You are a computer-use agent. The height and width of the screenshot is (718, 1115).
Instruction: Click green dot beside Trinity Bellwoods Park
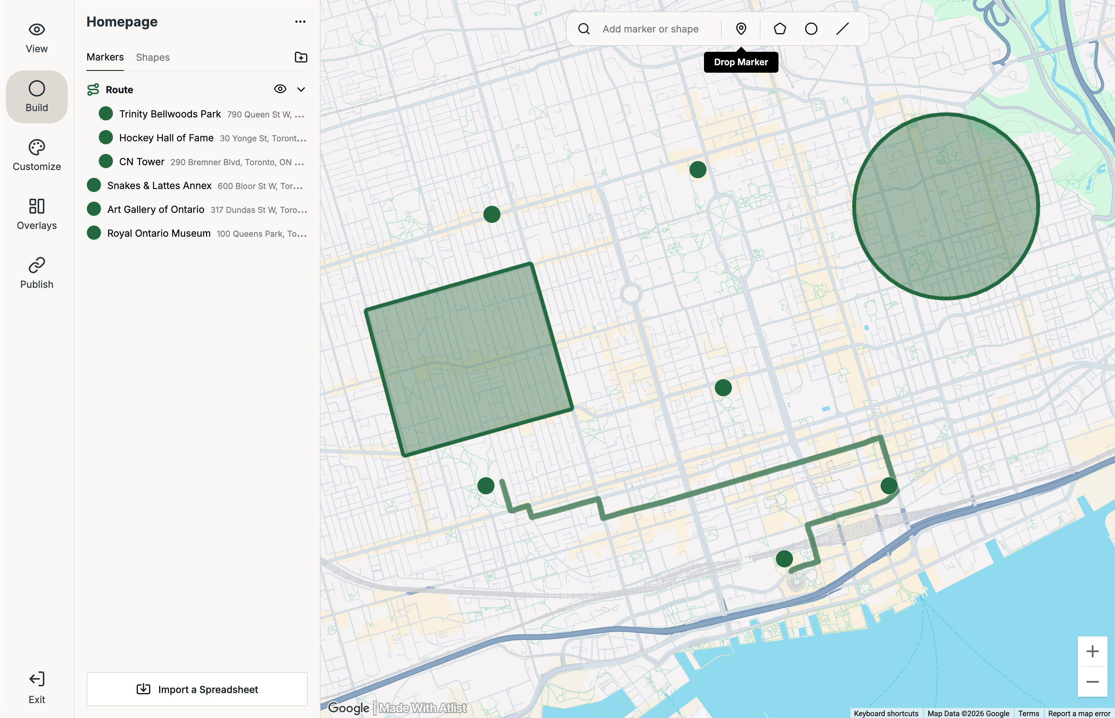[106, 113]
